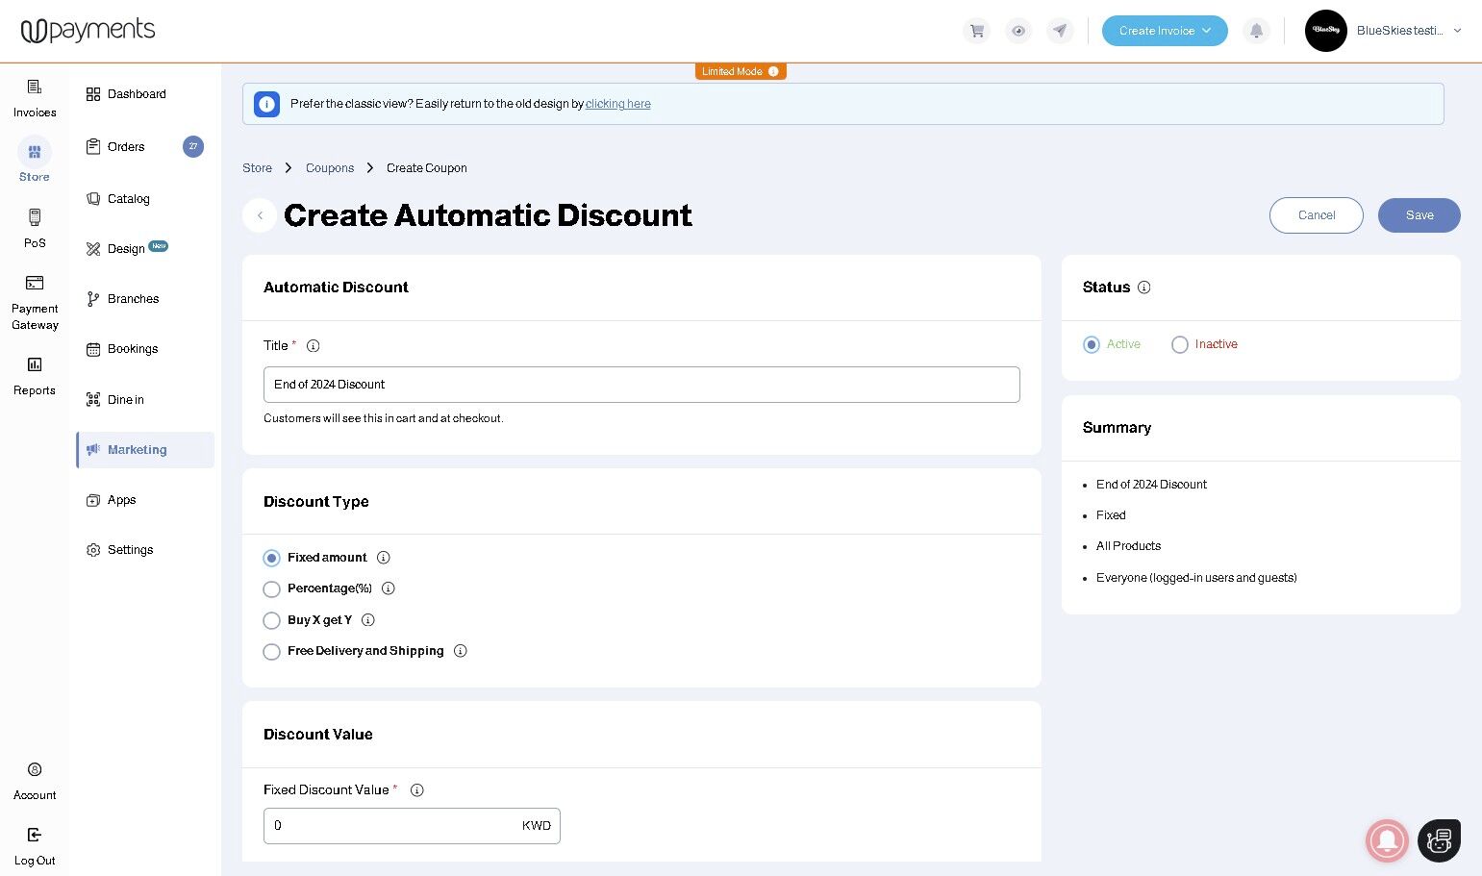This screenshot has height=876, width=1482.
Task: Click the paper plane send icon
Action: (1060, 31)
